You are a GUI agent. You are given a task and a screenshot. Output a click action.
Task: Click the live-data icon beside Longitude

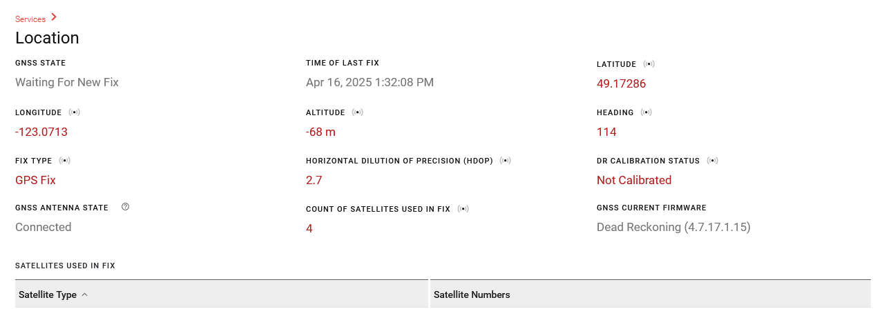tap(75, 112)
